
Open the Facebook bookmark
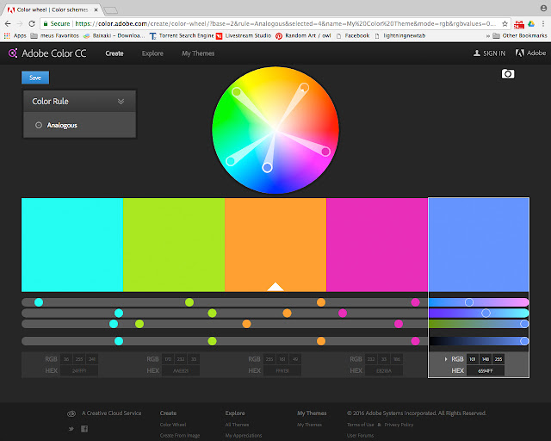click(x=353, y=35)
